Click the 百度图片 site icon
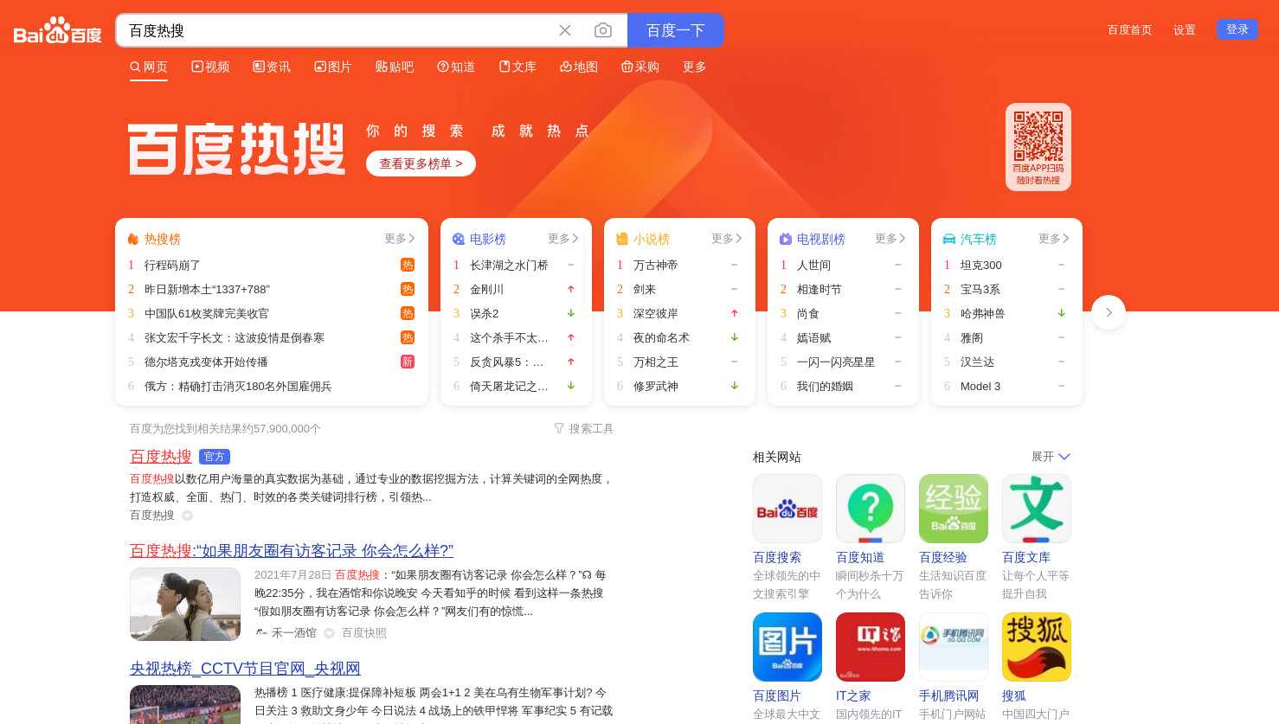The image size is (1279, 724). pyautogui.click(x=787, y=647)
